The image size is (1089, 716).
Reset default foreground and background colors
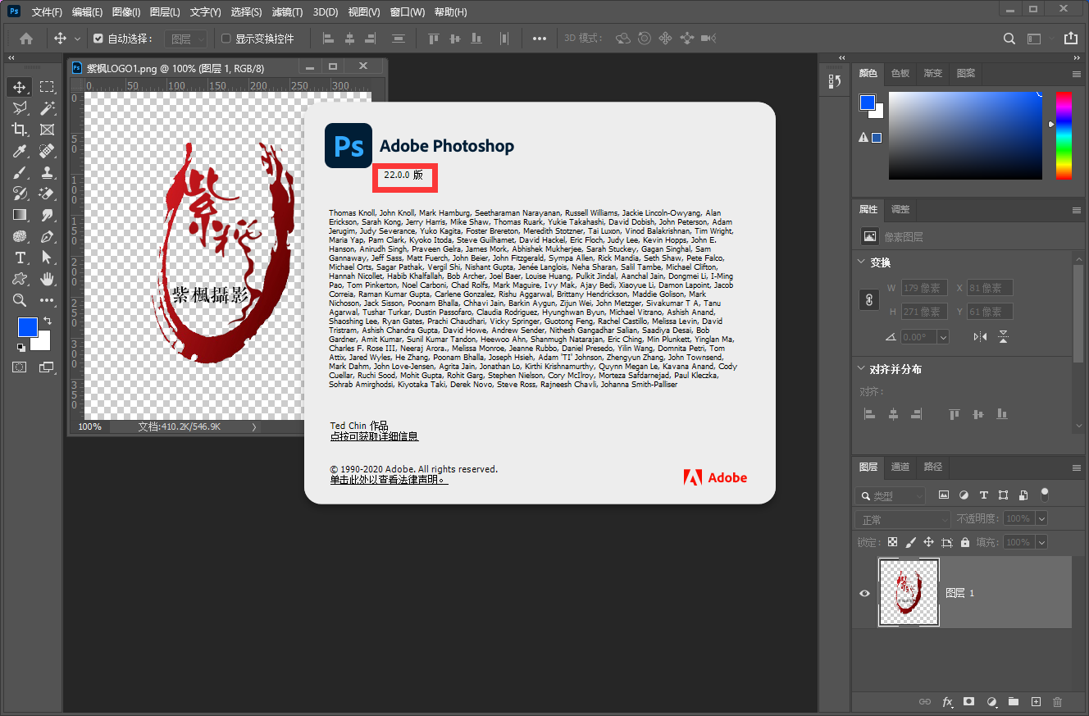pyautogui.click(x=21, y=348)
